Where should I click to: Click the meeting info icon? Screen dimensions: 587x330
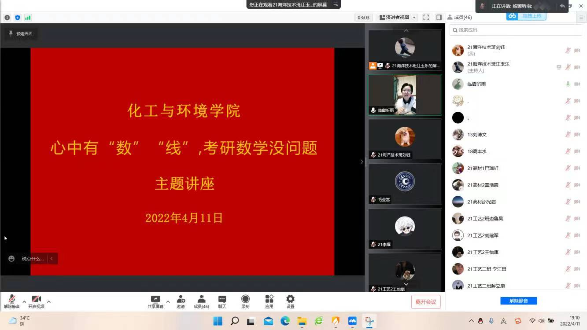7,18
